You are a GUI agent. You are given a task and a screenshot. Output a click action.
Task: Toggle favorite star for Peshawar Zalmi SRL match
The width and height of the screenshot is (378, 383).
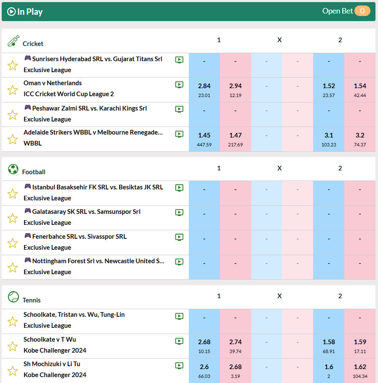(x=13, y=115)
